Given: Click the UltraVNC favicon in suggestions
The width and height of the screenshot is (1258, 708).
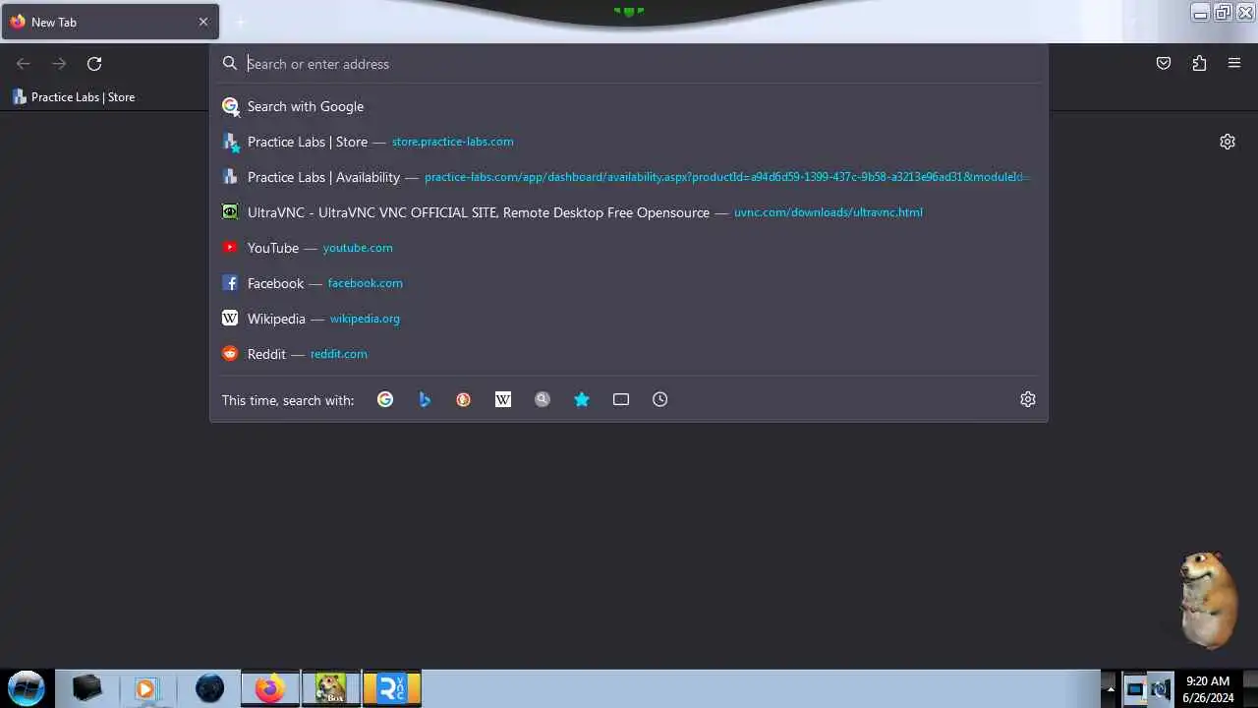Looking at the screenshot, I should (230, 212).
